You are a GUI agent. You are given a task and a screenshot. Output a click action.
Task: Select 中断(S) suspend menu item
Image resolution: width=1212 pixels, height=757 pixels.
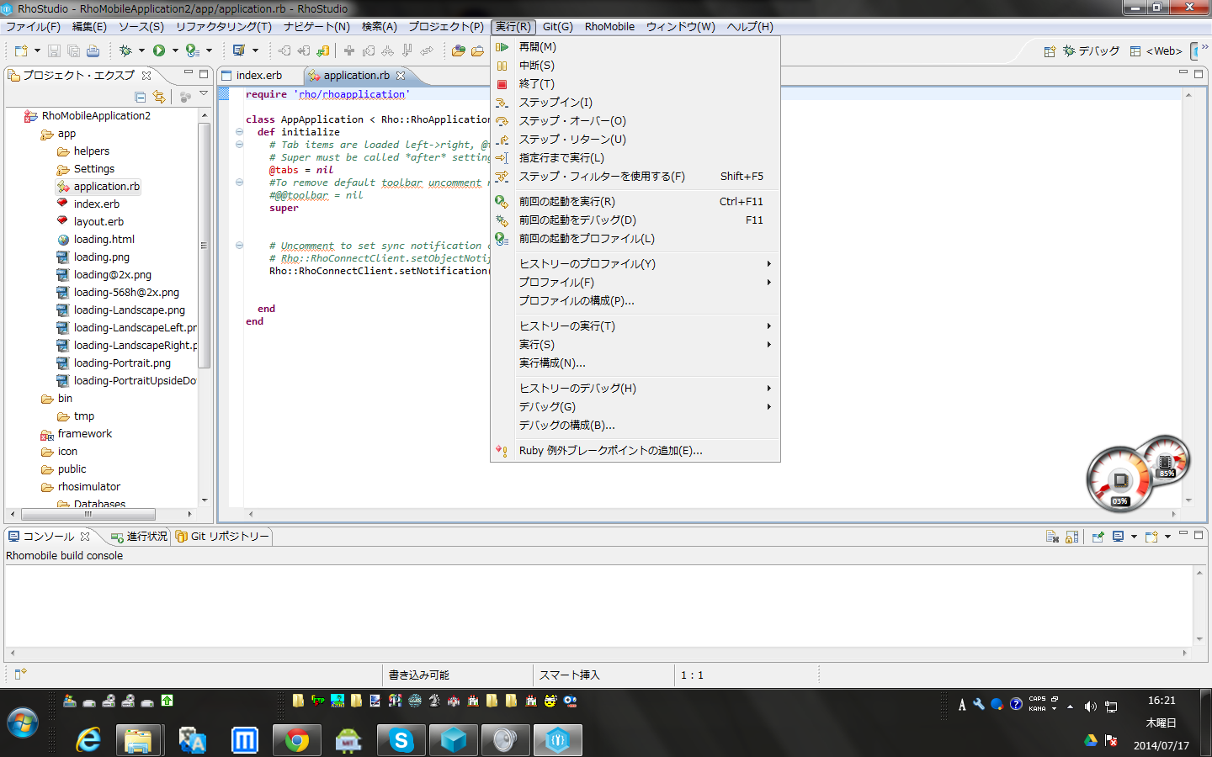(x=635, y=66)
